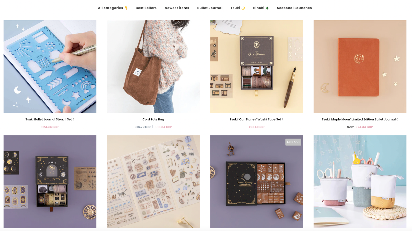Open the Newest items page
412x231 pixels.
pos(177,8)
